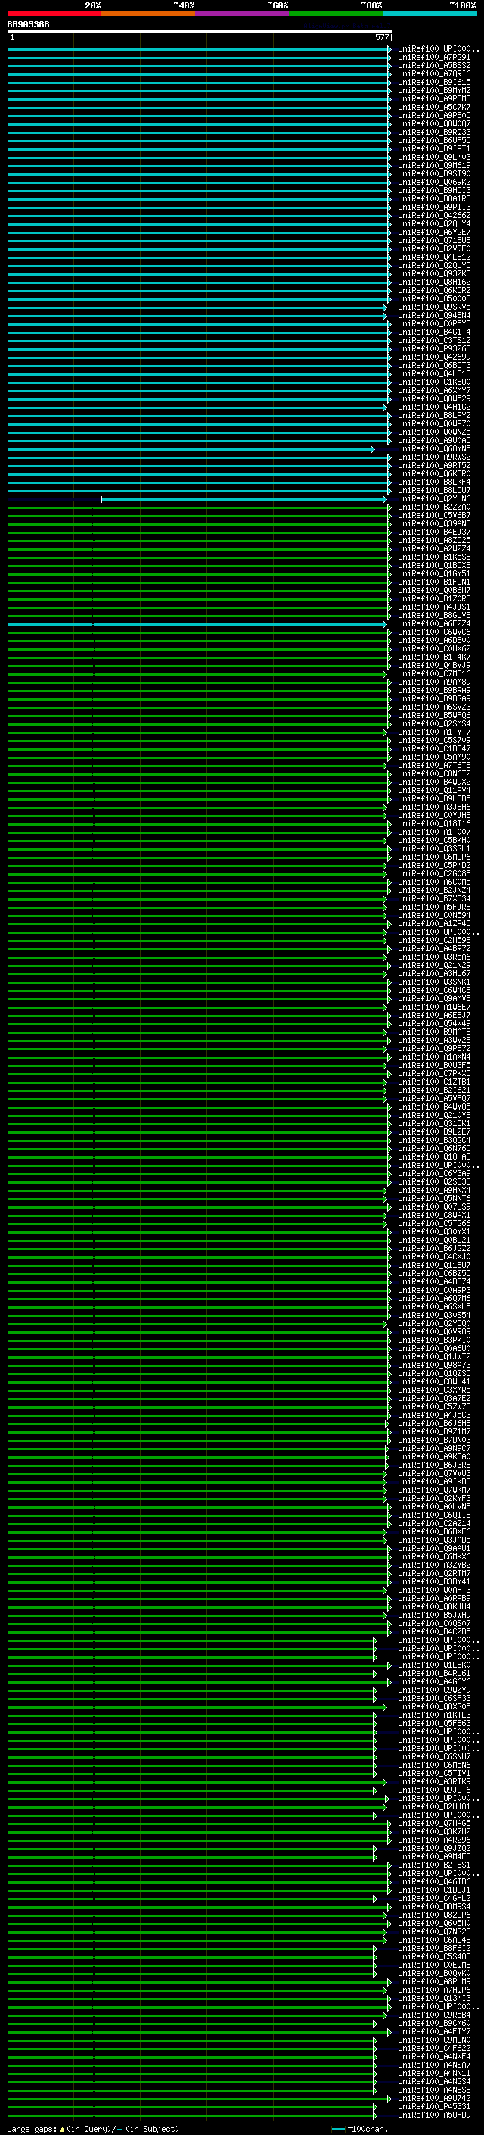Select hit label UniRef100_Q8KJH4
The image size is (484, 2135).
coord(434,1607)
